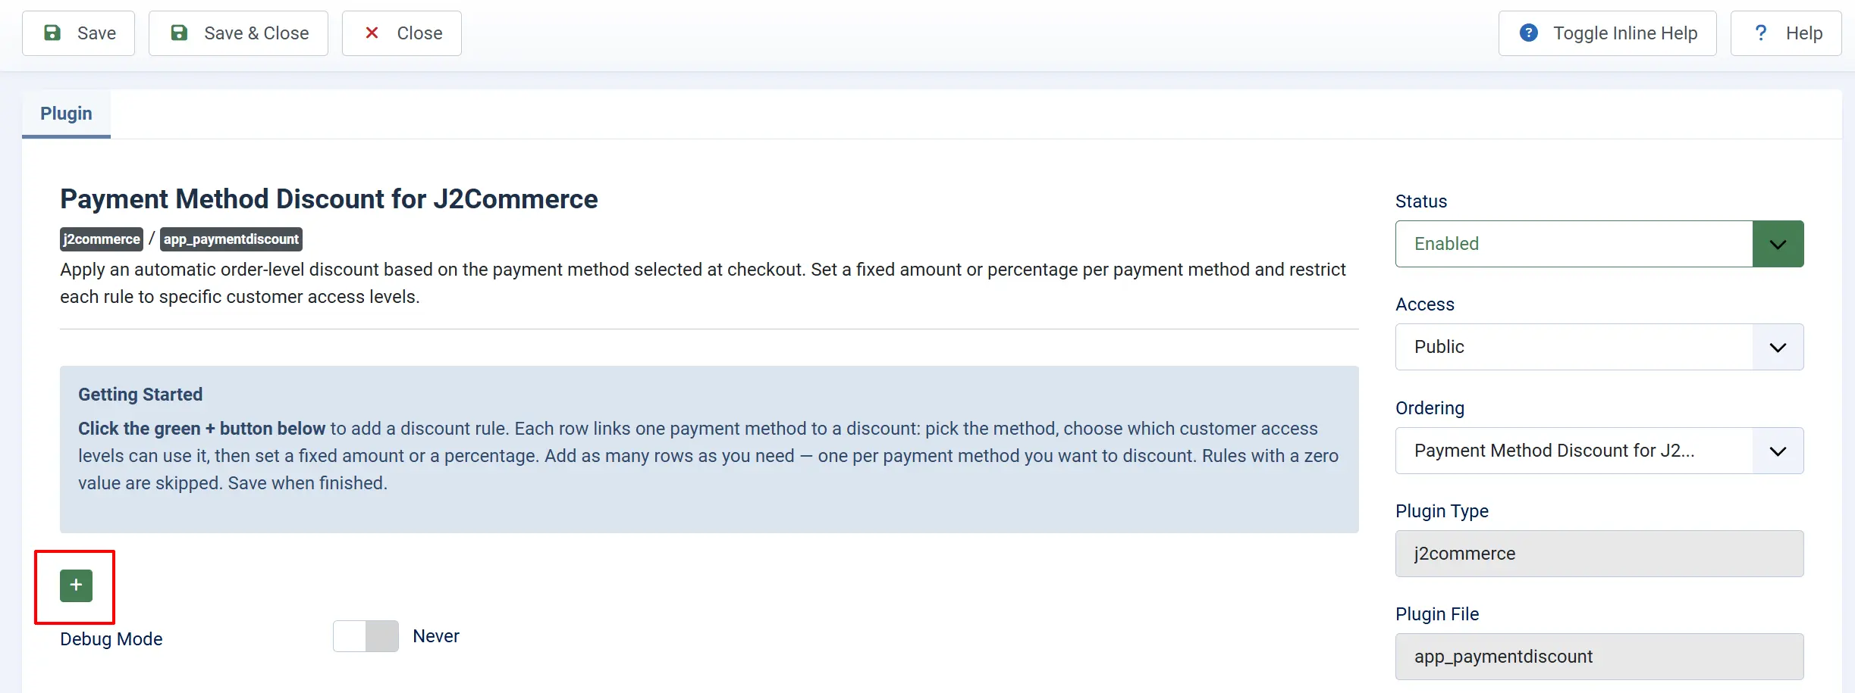Click the red X icon on Close

(372, 33)
